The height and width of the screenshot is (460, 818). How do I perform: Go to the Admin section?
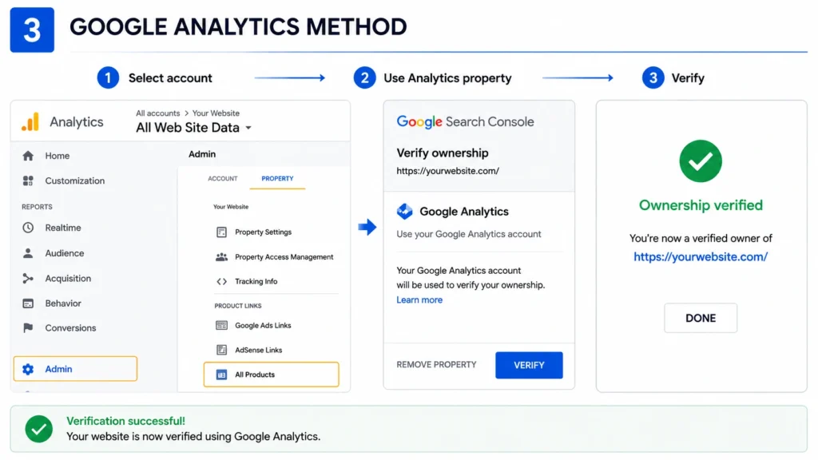[75, 369]
